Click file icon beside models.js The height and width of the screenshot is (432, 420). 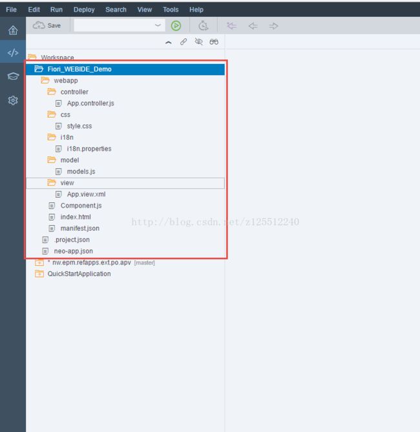click(x=58, y=171)
